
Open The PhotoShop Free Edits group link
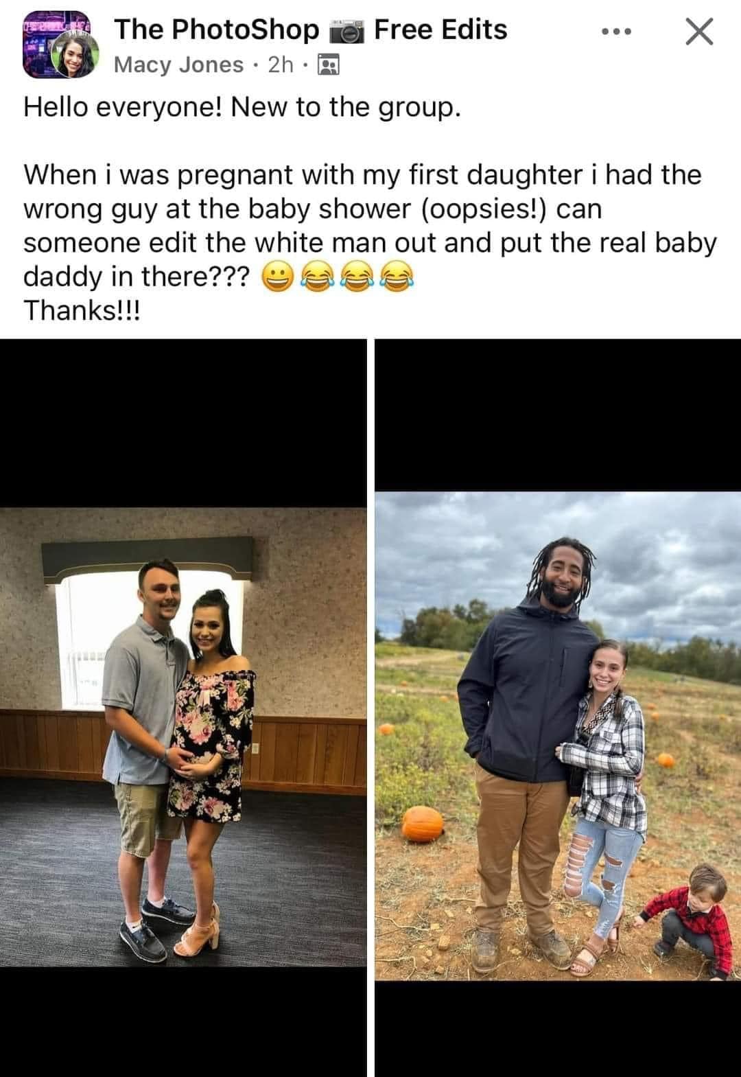pyautogui.click(x=310, y=30)
